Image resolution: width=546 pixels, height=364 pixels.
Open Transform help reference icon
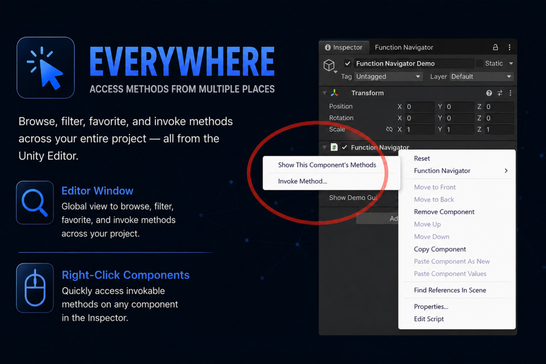pos(489,93)
